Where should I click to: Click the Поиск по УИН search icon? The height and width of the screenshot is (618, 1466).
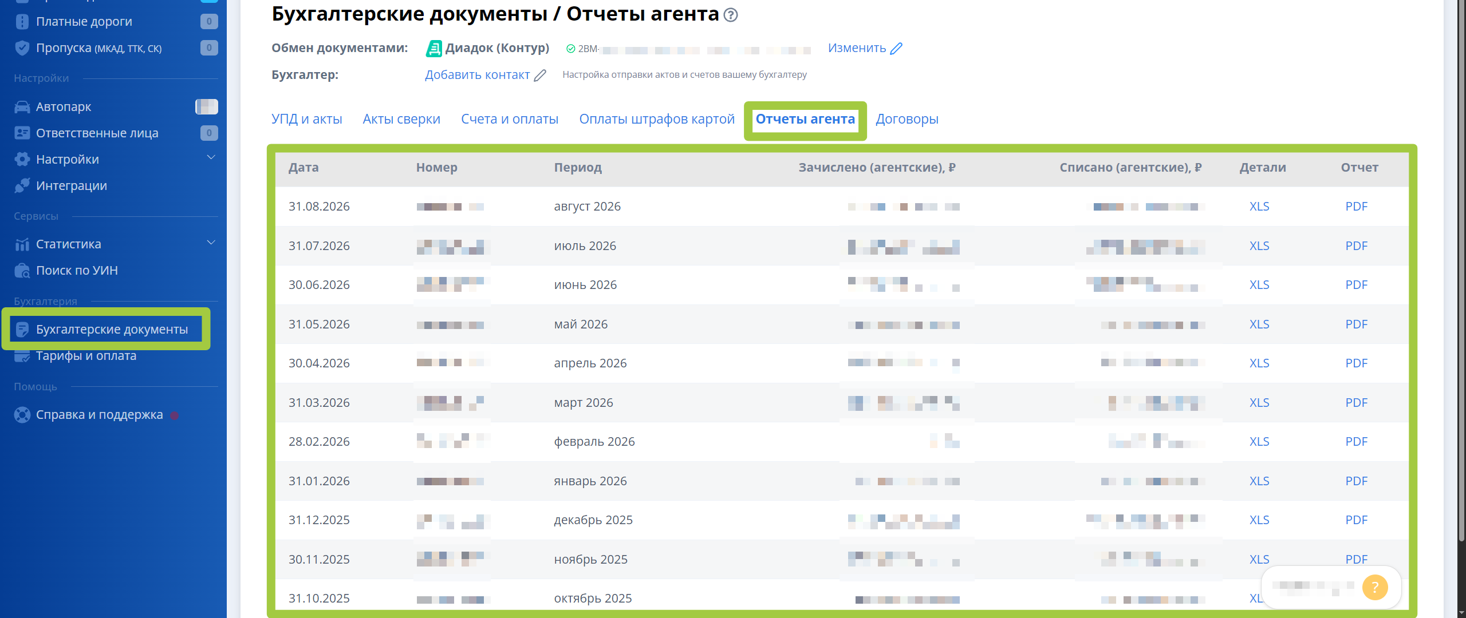pos(22,271)
